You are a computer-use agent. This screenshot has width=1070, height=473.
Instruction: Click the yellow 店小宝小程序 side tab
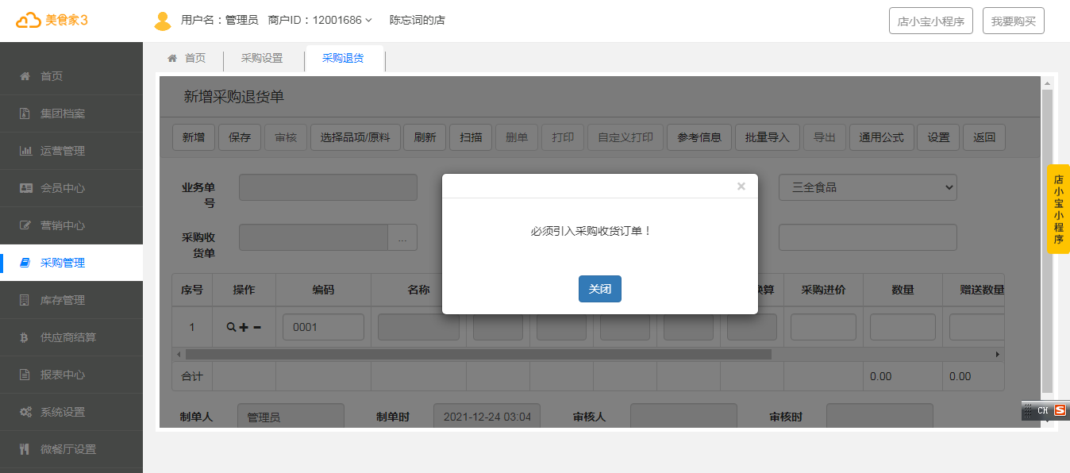click(1058, 209)
